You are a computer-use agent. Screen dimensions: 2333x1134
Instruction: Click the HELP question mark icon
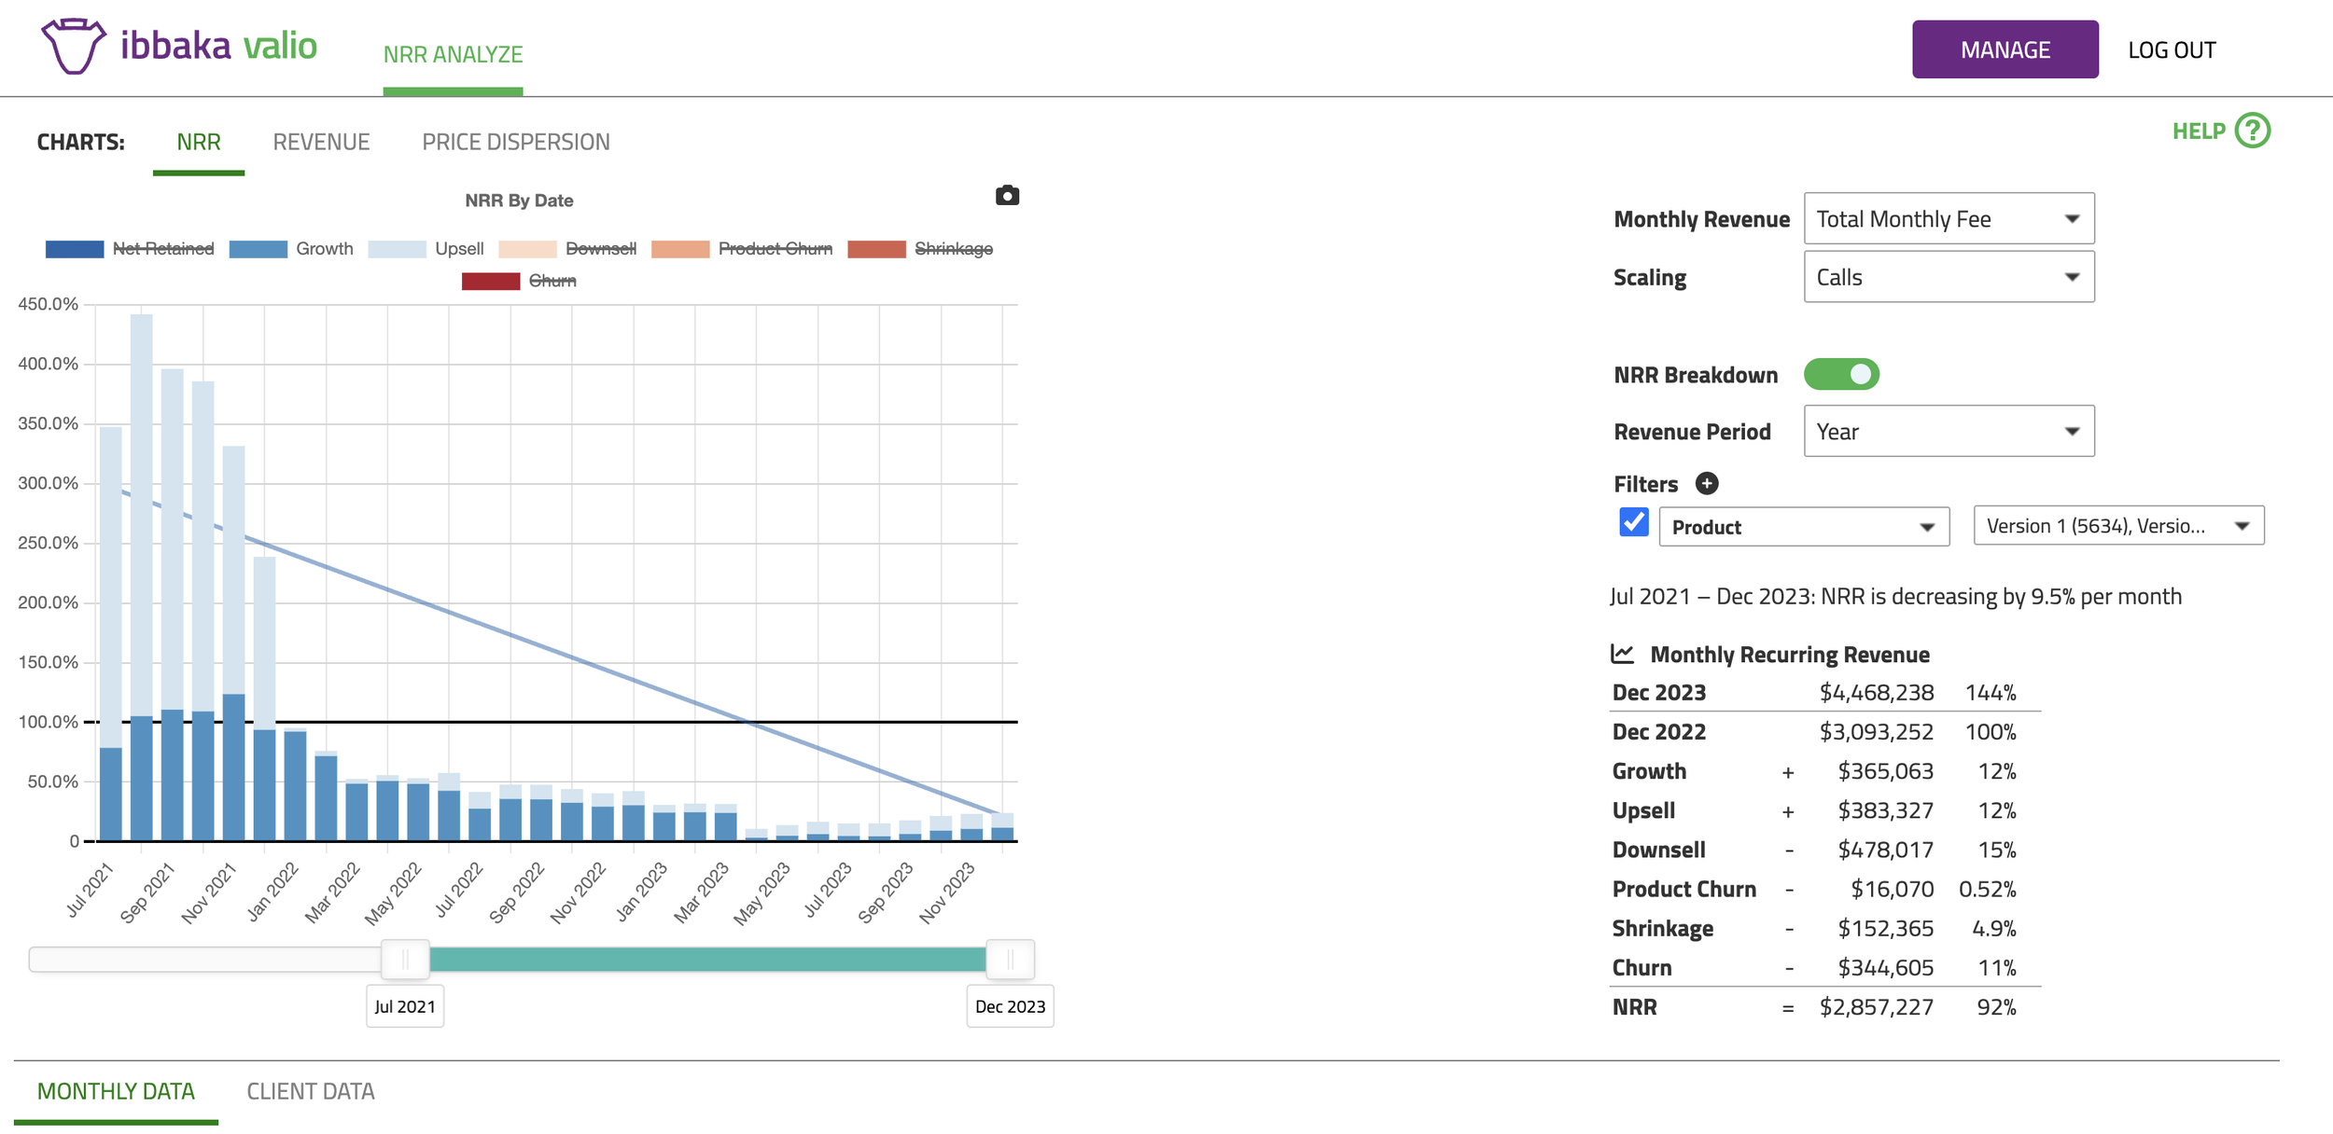coord(2252,131)
